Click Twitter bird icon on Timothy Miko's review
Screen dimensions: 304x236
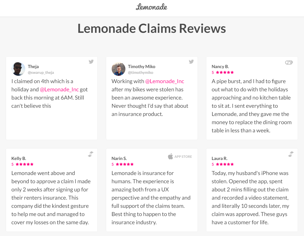coord(191,62)
